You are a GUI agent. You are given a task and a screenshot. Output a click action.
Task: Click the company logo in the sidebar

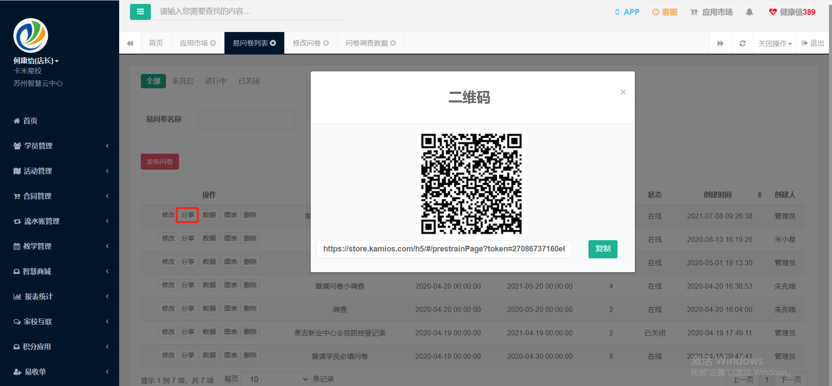click(31, 35)
